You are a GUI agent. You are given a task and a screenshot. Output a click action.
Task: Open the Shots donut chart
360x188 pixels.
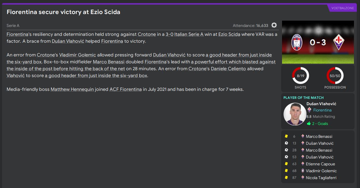tap(300, 76)
